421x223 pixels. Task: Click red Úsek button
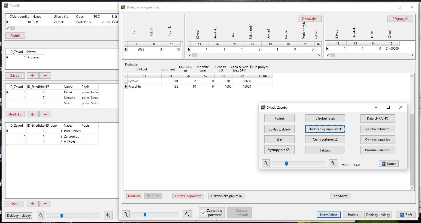coord(14,204)
